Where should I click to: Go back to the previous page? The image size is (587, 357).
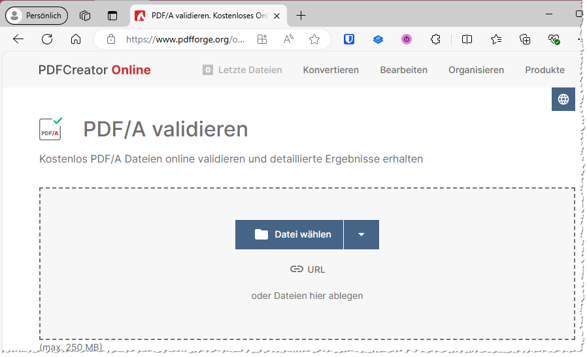(18, 39)
